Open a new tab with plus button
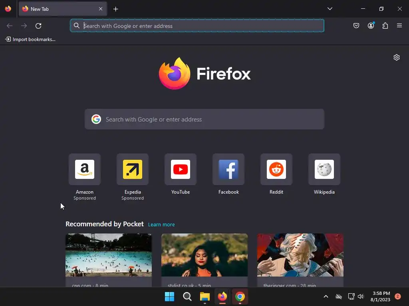The height and width of the screenshot is (306, 409). point(115,9)
